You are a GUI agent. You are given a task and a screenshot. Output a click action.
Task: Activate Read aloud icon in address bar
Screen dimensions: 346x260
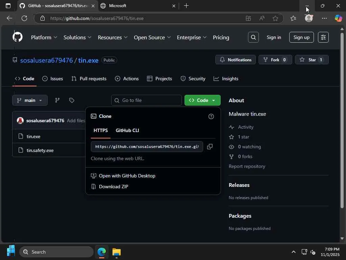pos(262,18)
